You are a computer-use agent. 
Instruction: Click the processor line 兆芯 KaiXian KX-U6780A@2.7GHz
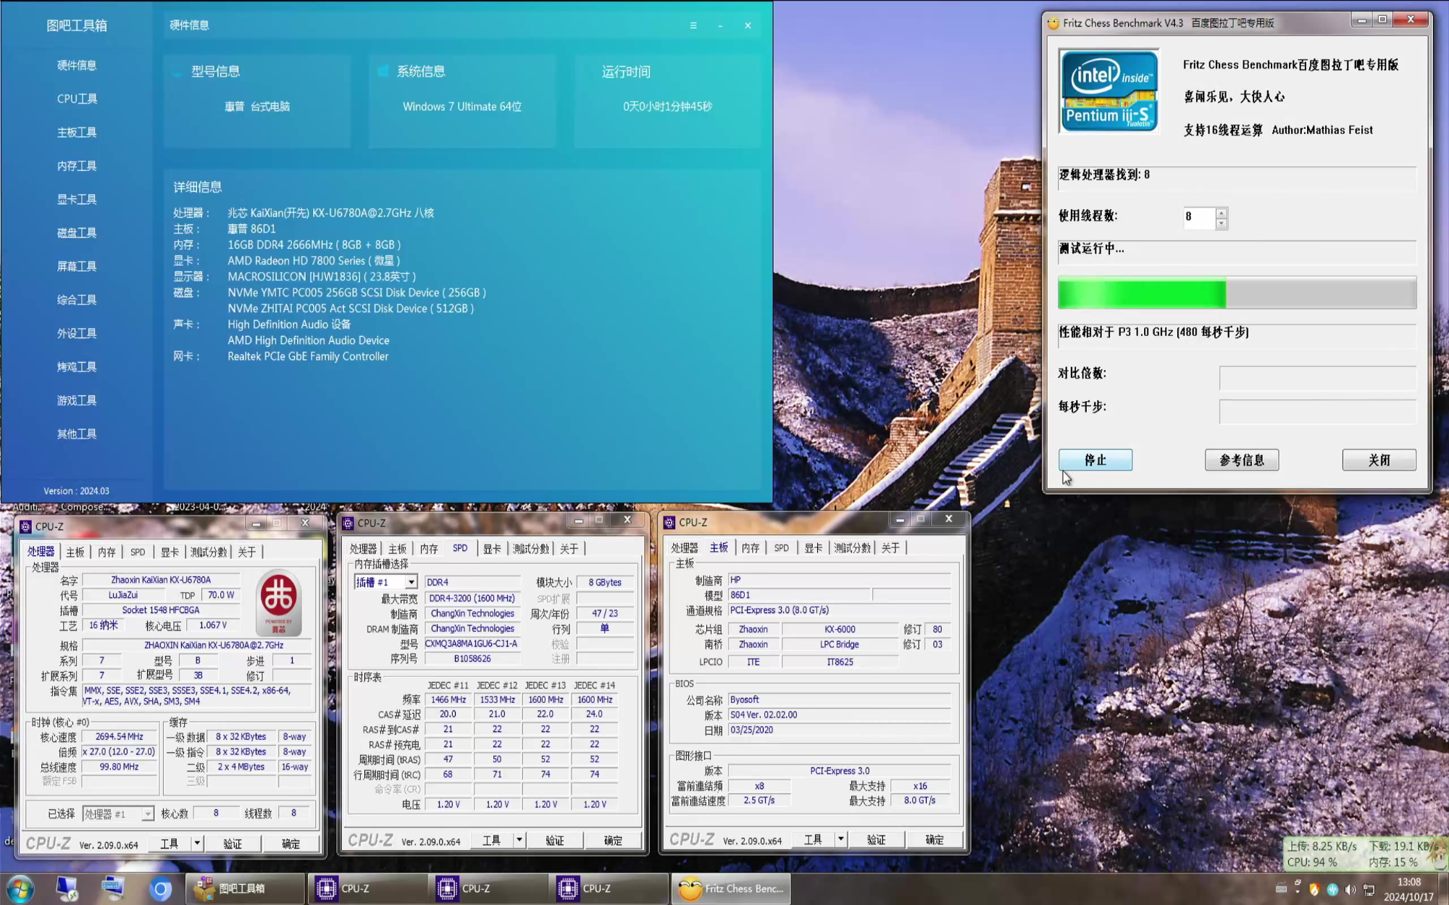[x=331, y=213]
